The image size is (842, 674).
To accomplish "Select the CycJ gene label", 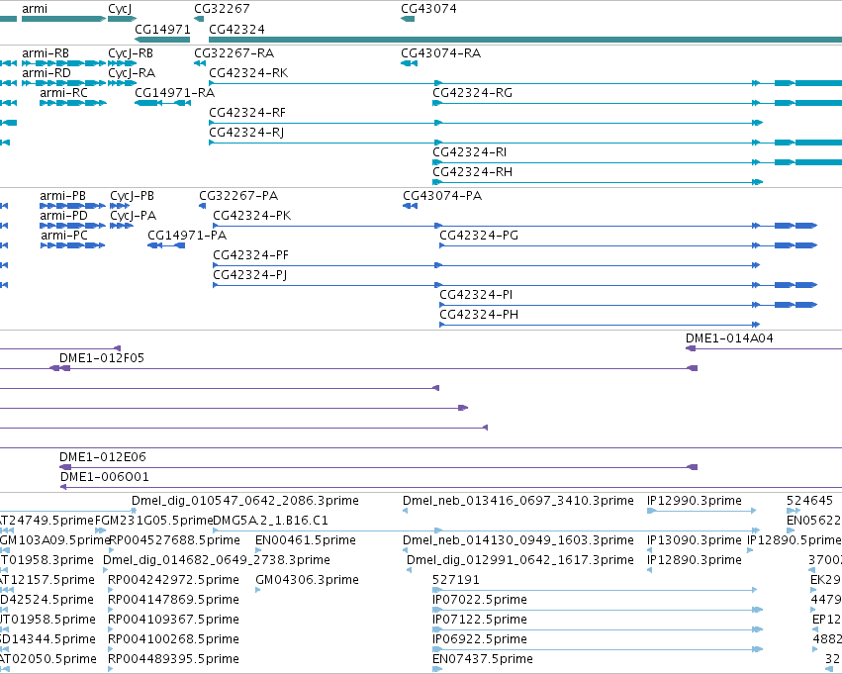I will point(120,9).
